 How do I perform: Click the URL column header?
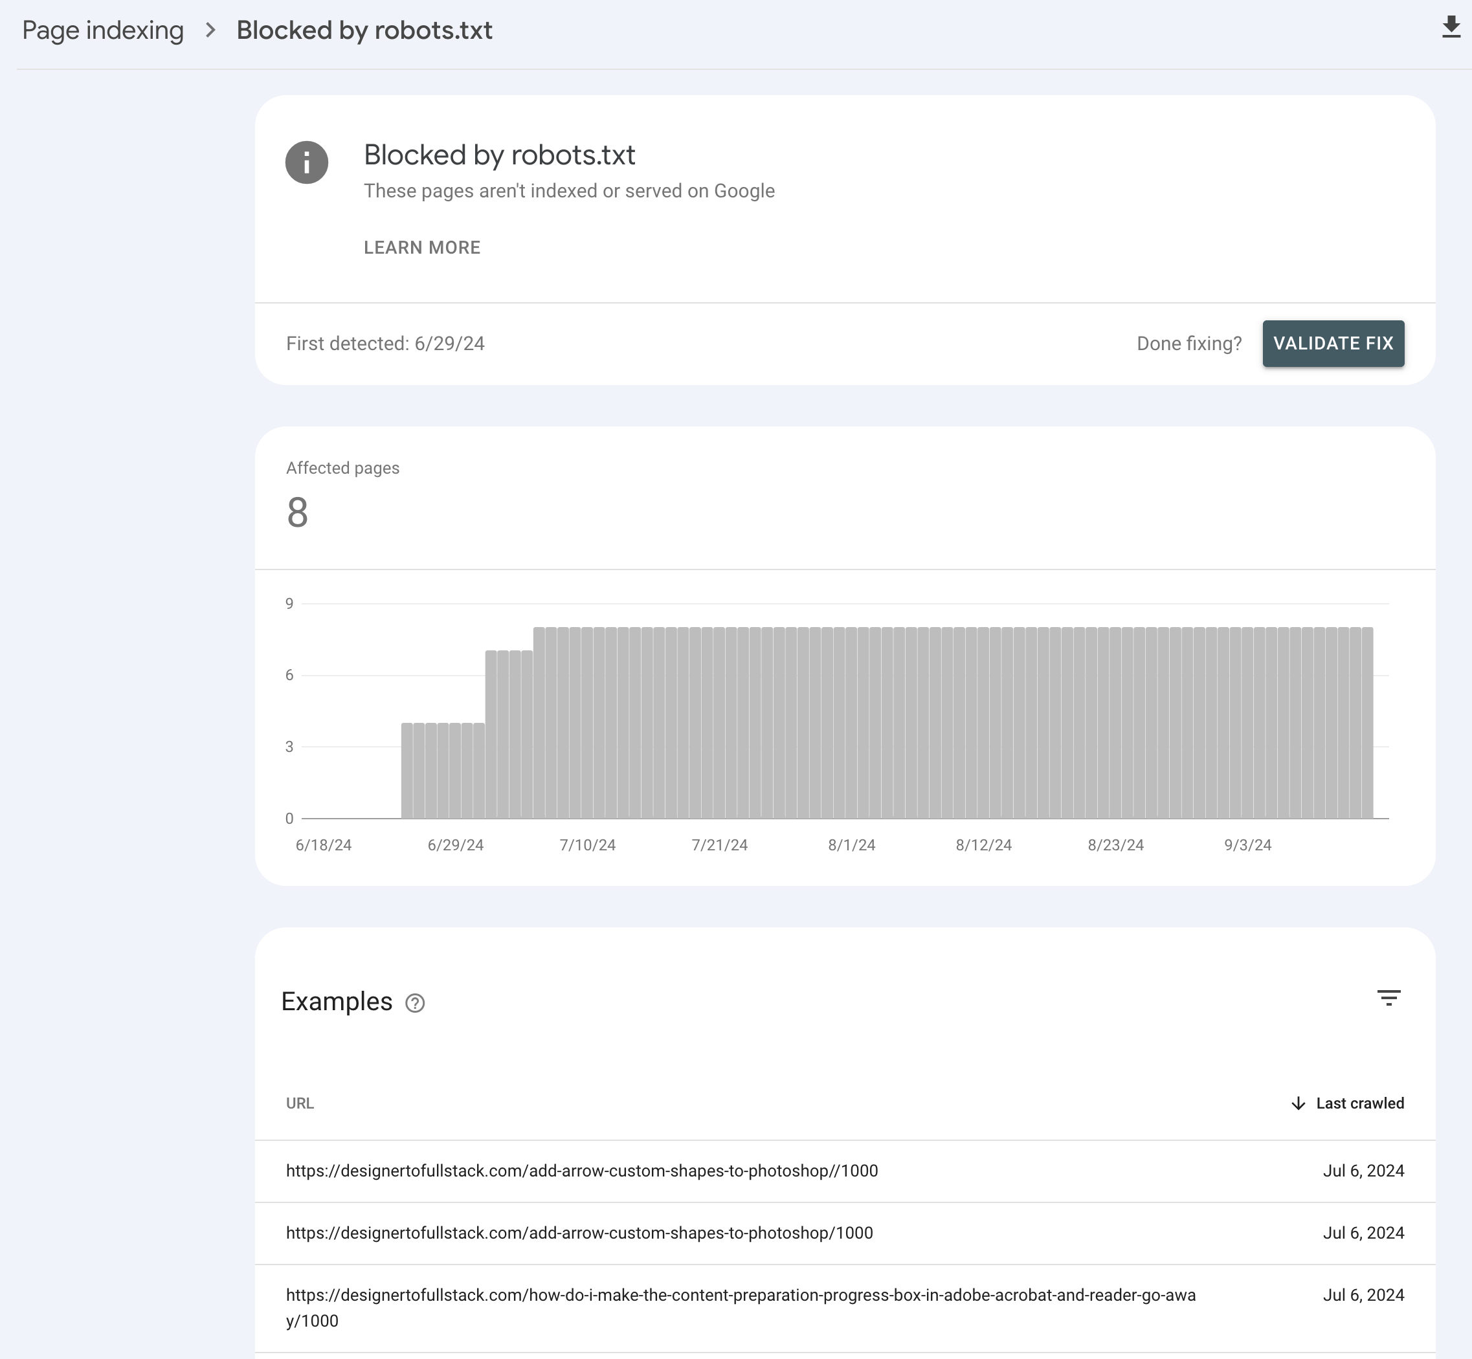300,1103
